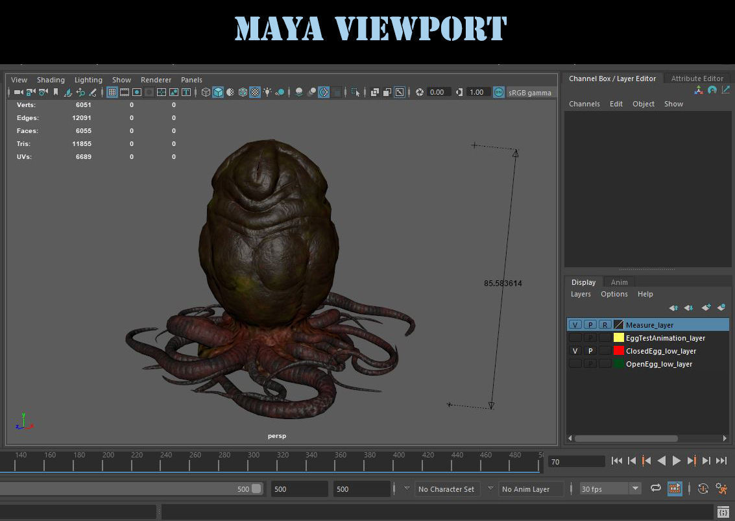Image resolution: width=735 pixels, height=521 pixels.
Task: Open the viewport Show menu
Action: click(x=121, y=80)
